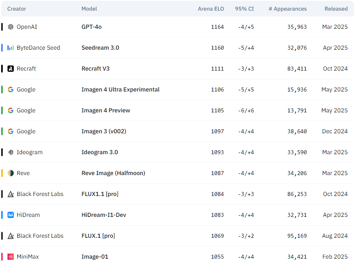354x263 pixels.
Task: Click the 15,936 appearances value
Action: tap(297, 90)
